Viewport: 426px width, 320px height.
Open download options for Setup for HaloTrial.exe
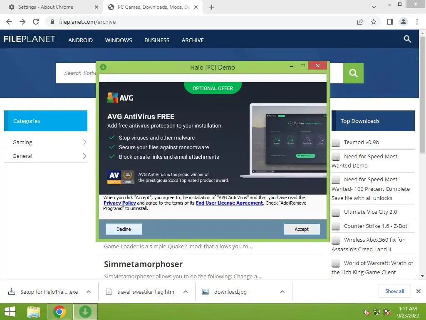(x=89, y=292)
